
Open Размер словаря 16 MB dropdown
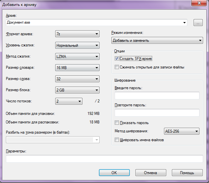pos(77,68)
